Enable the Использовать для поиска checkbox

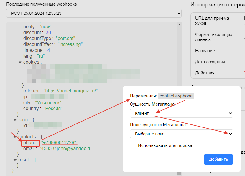[133, 145]
